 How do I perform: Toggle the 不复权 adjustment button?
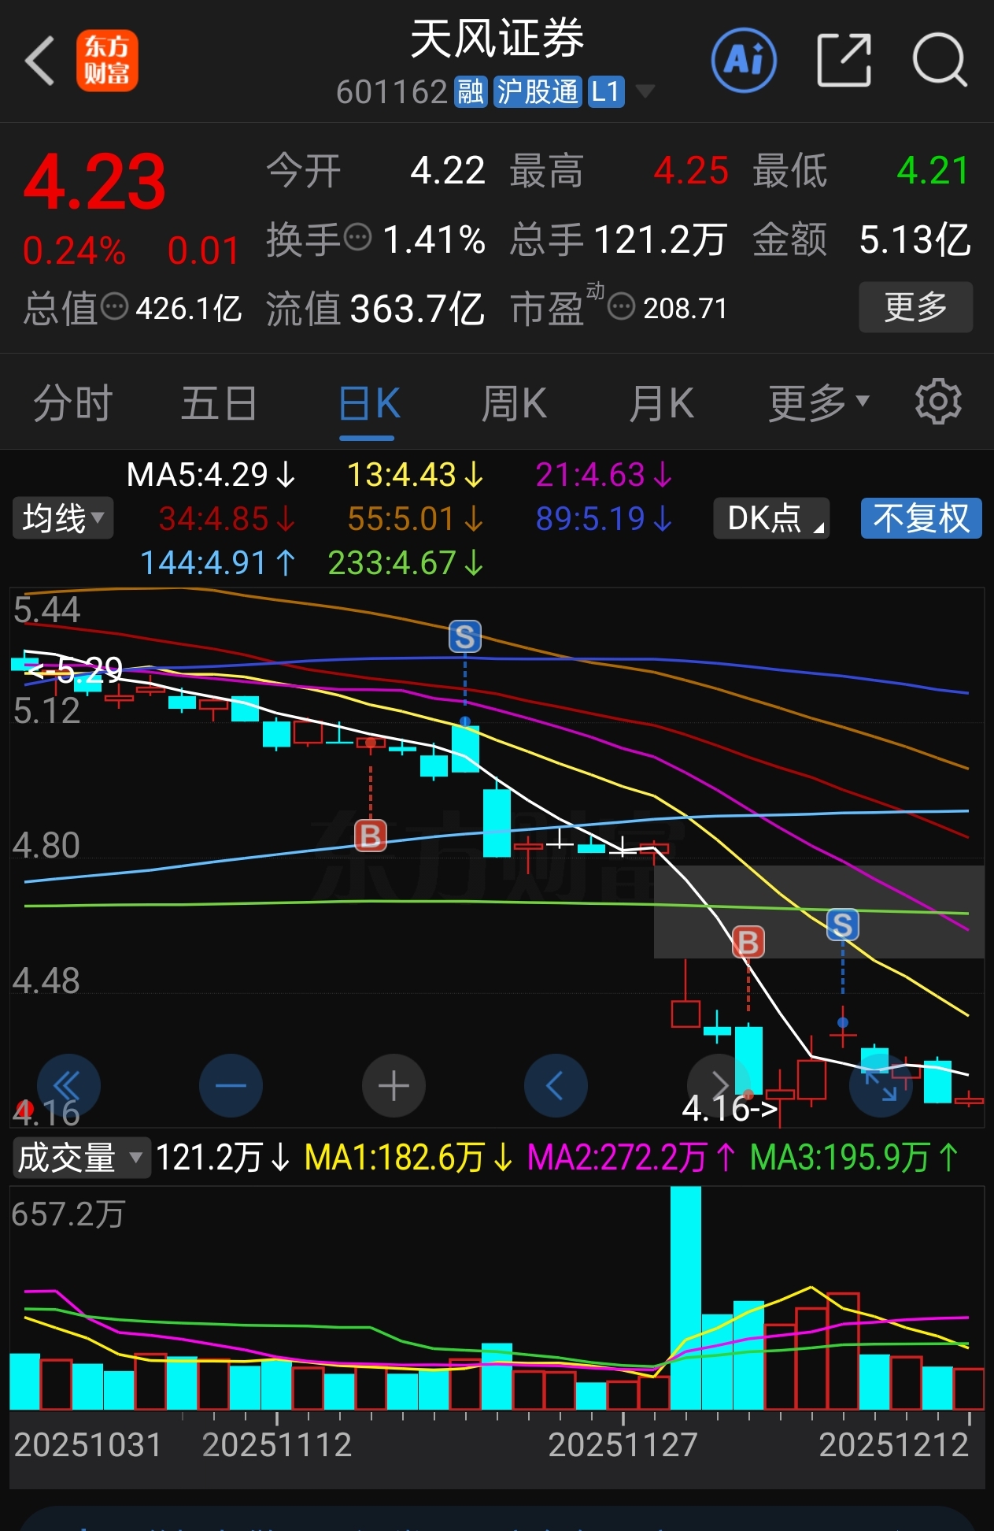pos(921,518)
